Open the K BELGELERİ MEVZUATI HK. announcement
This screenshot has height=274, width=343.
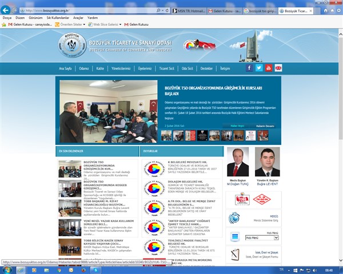(188, 162)
